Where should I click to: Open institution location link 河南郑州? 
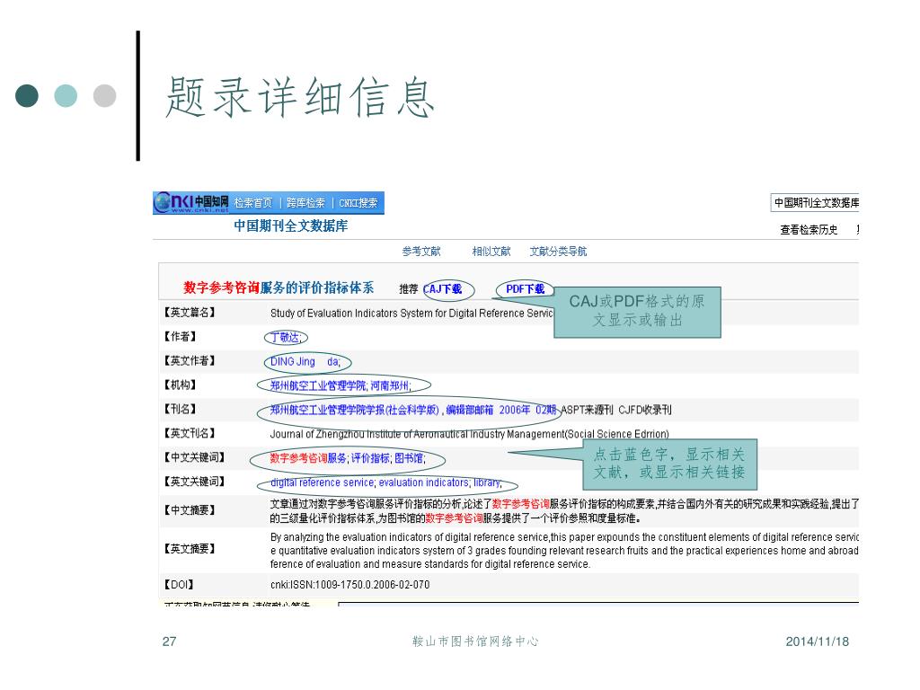tap(391, 385)
